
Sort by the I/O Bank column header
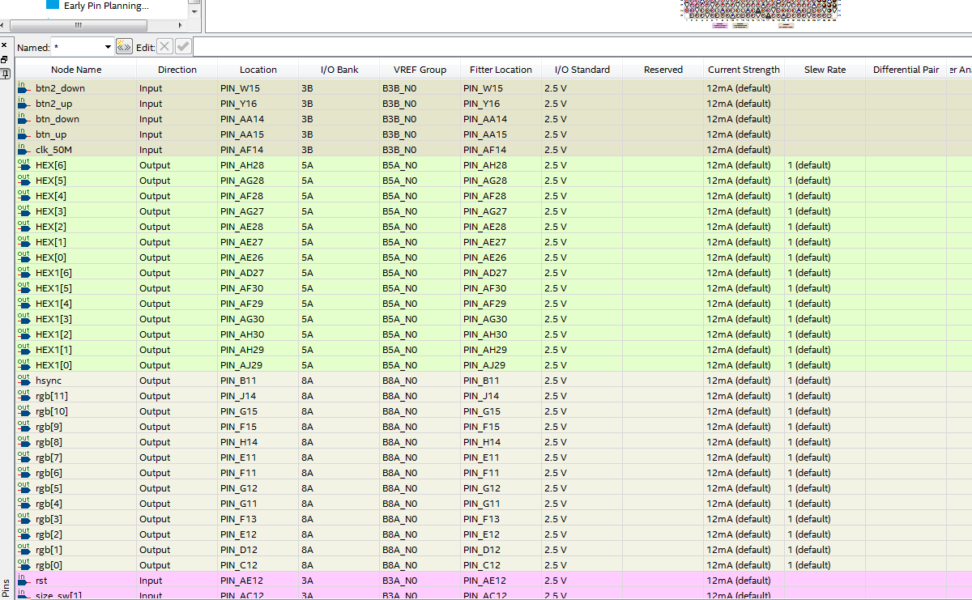click(x=339, y=70)
